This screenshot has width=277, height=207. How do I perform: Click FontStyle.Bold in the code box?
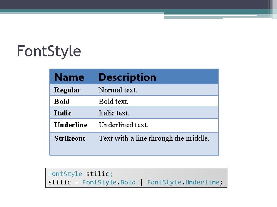coord(109,182)
